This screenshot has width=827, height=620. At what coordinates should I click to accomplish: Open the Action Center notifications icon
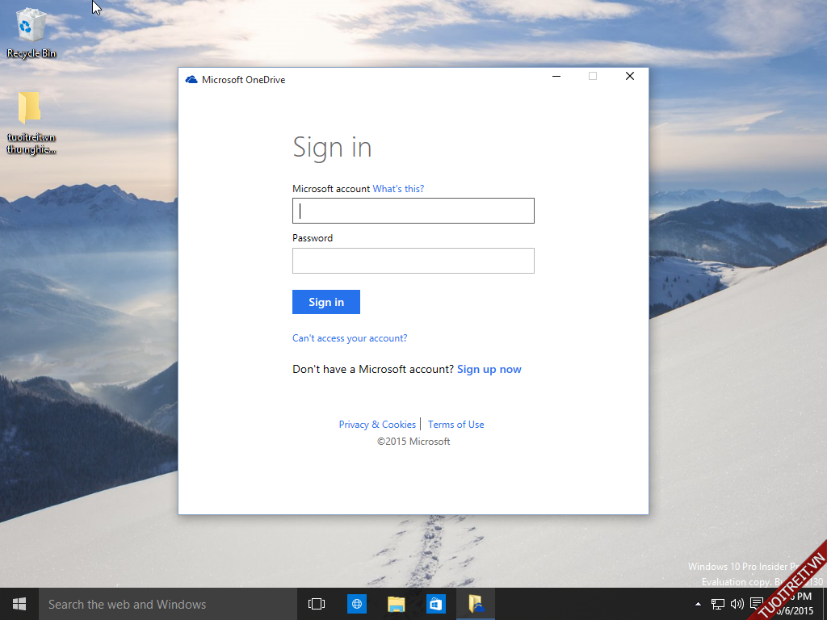(x=756, y=603)
